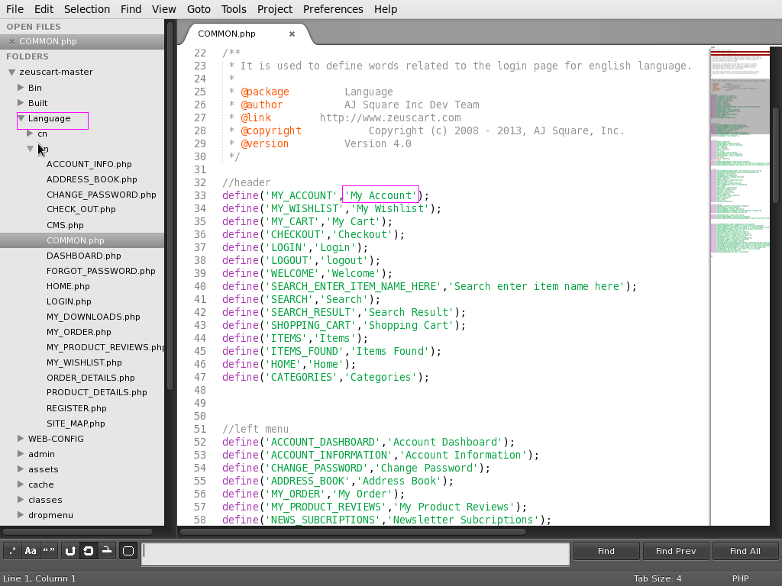
Task: Click the Find Prev button
Action: tap(676, 551)
